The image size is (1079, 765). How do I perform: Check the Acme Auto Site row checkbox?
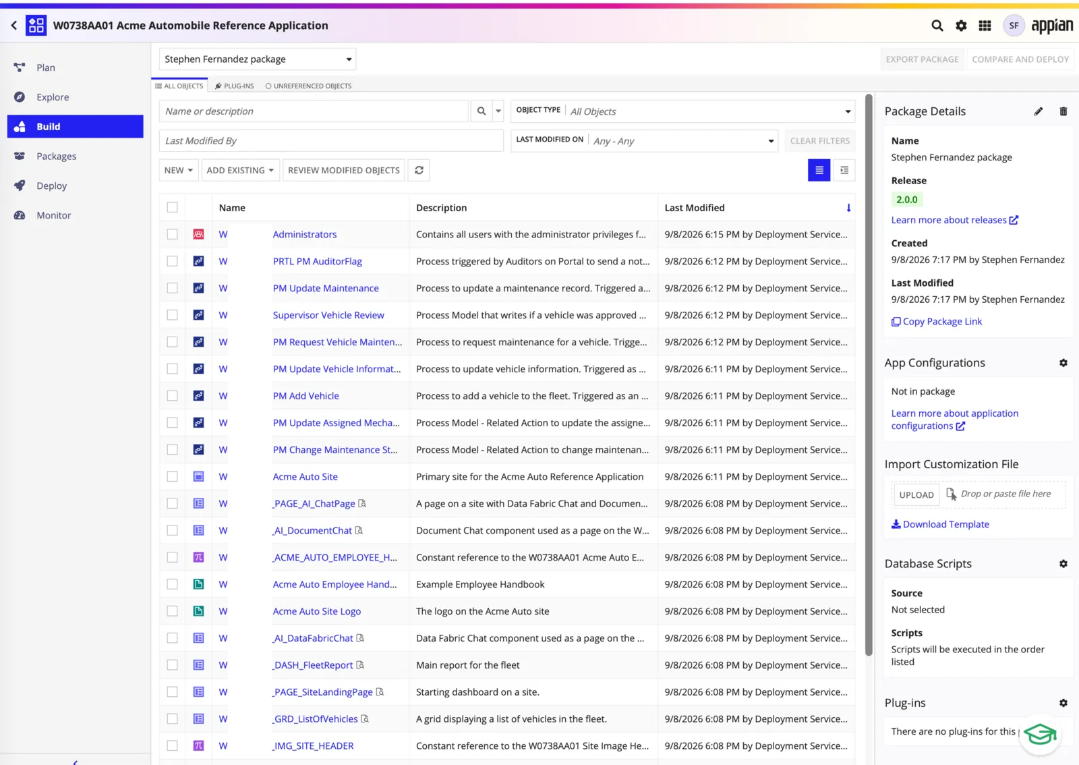click(173, 476)
